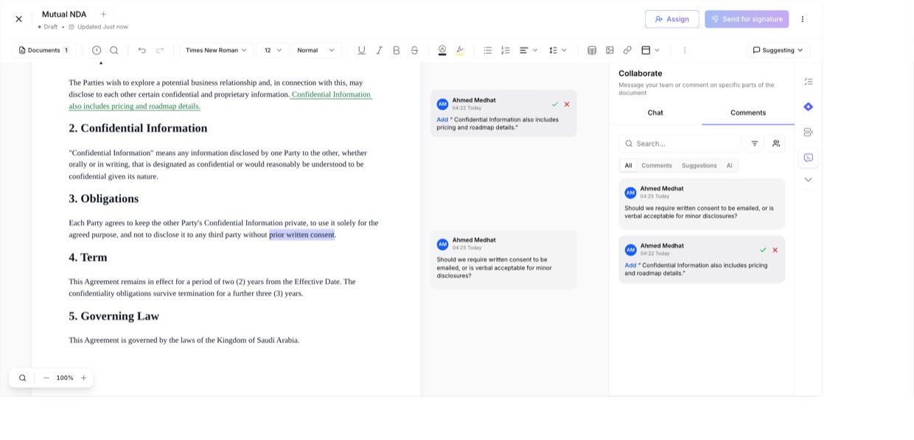
Task: Click the '5. Governing Law' heading
Action: 114,316
